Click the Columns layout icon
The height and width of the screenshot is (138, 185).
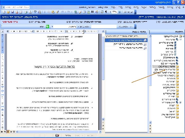click(92, 12)
